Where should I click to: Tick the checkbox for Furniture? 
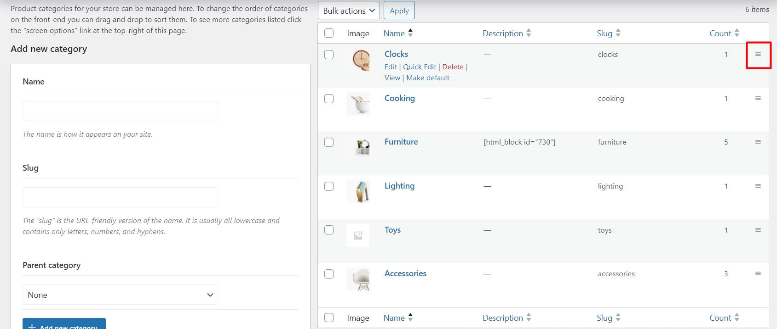[329, 142]
